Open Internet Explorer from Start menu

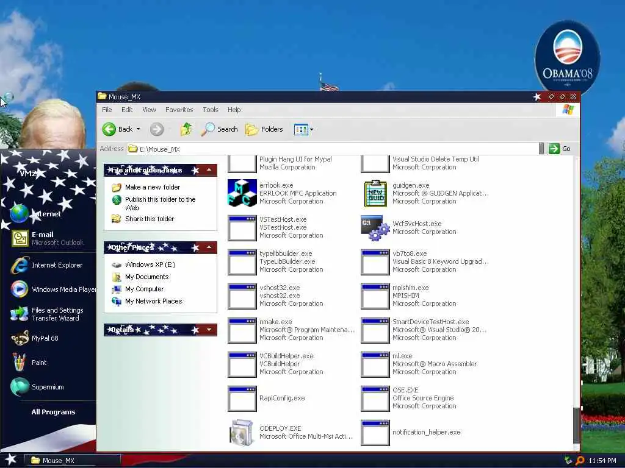point(48,265)
